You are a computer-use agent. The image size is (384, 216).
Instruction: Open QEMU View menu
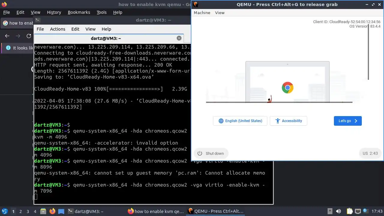(220, 13)
